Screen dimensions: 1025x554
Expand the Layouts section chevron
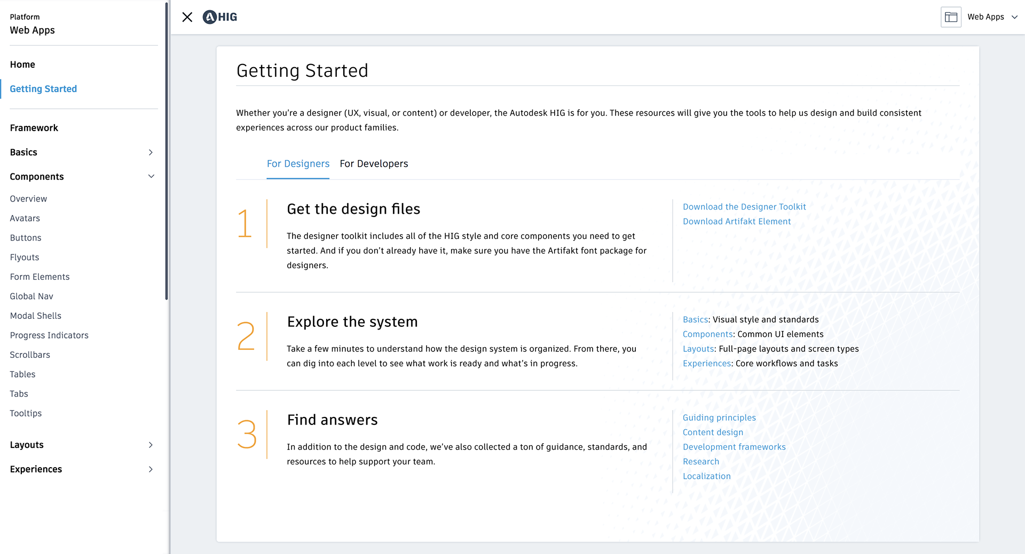151,445
